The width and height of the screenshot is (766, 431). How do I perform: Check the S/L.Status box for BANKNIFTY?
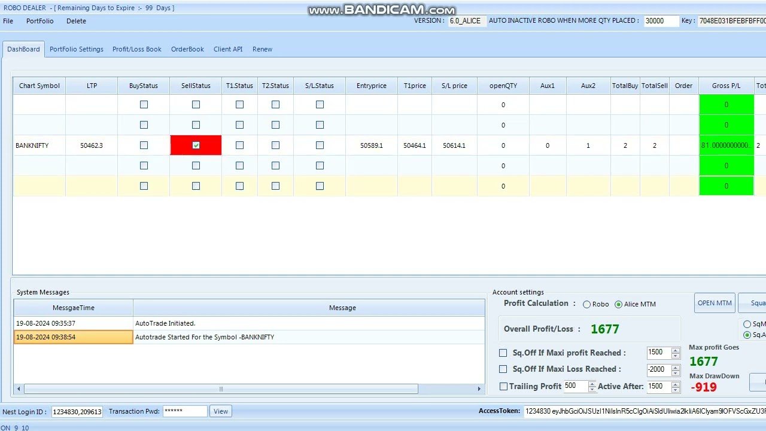click(320, 145)
